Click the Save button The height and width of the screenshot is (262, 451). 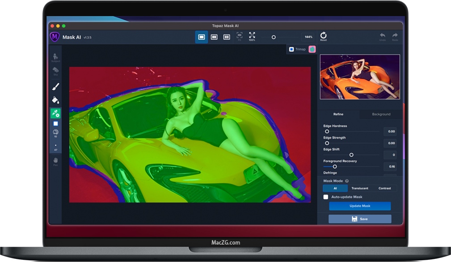[x=359, y=219]
